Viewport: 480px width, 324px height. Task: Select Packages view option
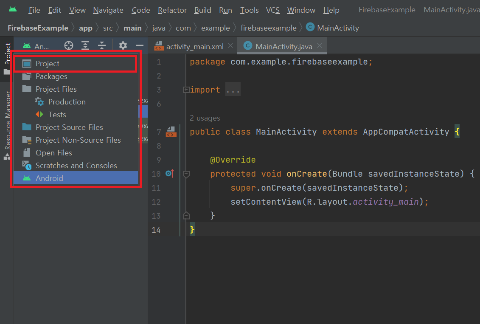pyautogui.click(x=76, y=76)
